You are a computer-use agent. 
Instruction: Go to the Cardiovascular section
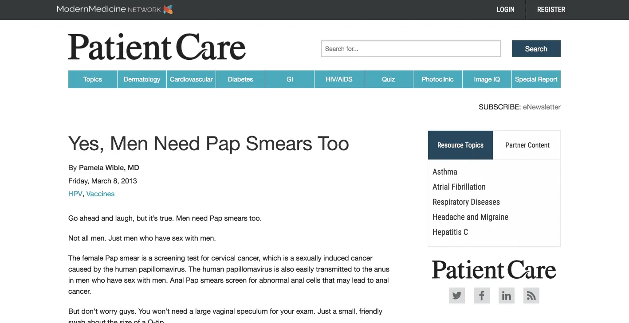pyautogui.click(x=191, y=79)
